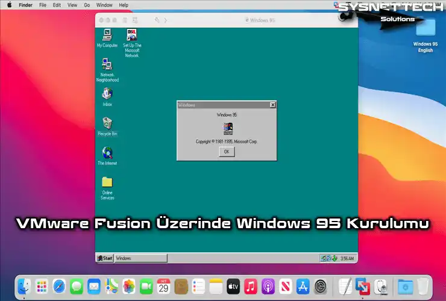Image resolution: width=446 pixels, height=301 pixels.
Task: Click 'Windows 95' text inside the dialog
Action: [x=227, y=115]
